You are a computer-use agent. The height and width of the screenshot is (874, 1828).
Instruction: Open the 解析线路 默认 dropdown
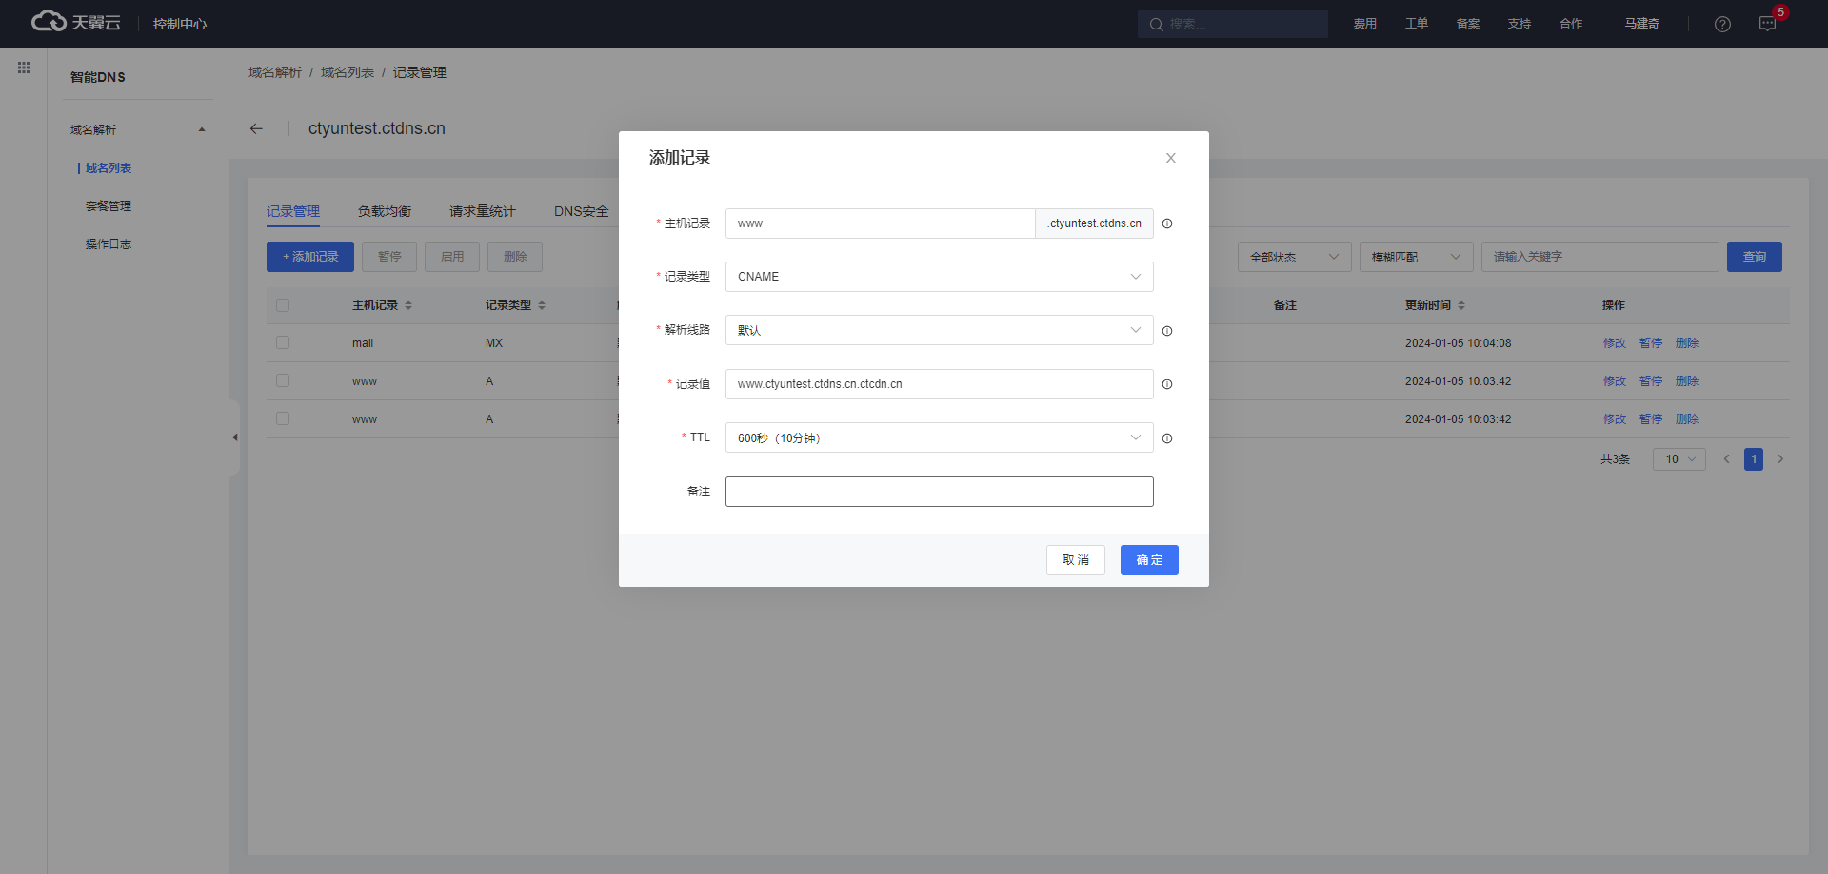point(939,330)
